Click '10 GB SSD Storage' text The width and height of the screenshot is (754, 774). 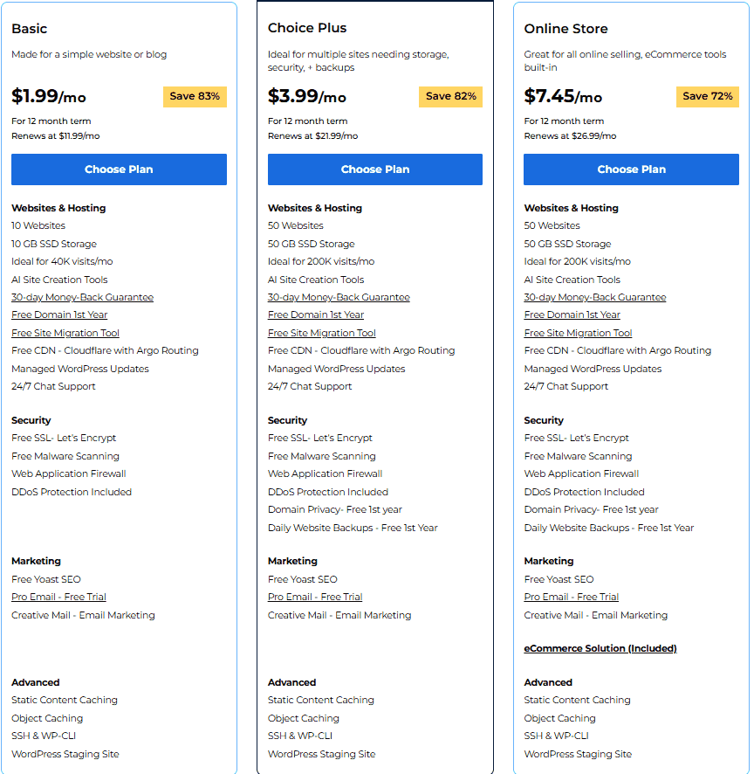click(54, 244)
